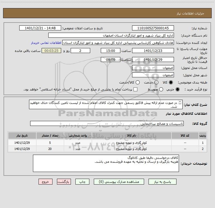
Task: Click row 2 date 1401/12/29
Action: [x=22, y=149]
